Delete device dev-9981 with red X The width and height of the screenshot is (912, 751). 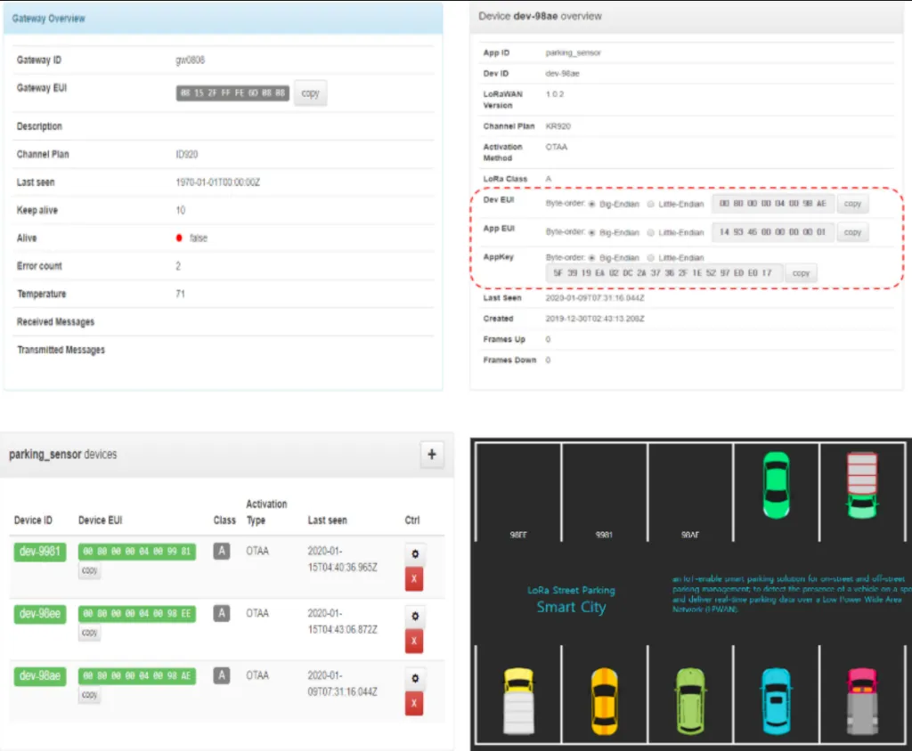coord(414,579)
